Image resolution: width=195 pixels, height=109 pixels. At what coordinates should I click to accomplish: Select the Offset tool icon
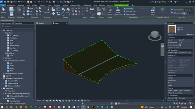(x=58, y=9)
